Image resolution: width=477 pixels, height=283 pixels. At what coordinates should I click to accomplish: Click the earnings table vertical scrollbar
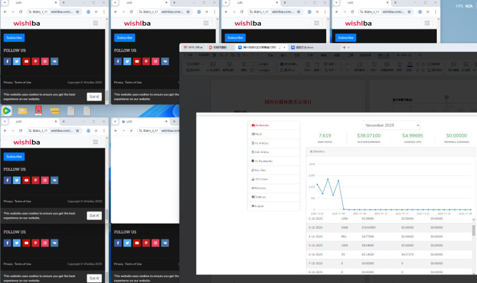click(x=474, y=230)
